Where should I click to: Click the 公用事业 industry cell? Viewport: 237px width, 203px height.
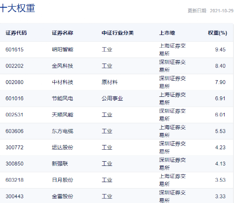[112, 99]
